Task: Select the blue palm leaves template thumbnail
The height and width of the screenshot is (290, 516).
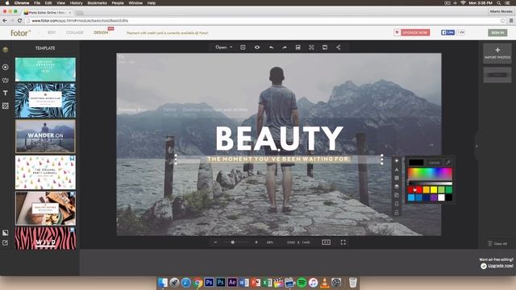Action: (45, 100)
